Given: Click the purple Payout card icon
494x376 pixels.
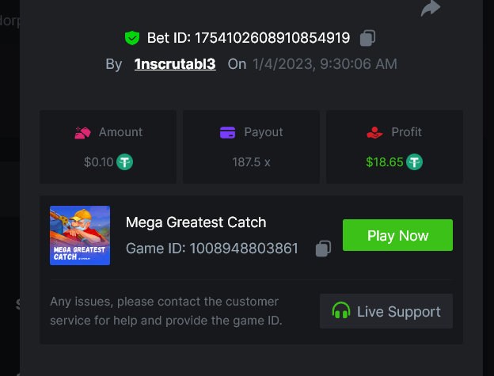Looking at the screenshot, I should [228, 132].
